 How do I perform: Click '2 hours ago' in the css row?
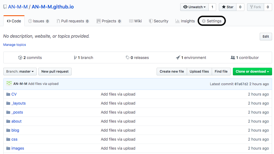coord(258,139)
